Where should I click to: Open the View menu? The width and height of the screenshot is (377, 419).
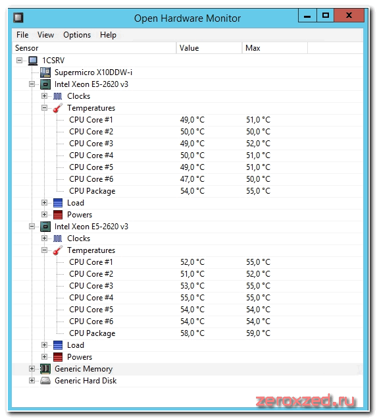pyautogui.click(x=45, y=35)
